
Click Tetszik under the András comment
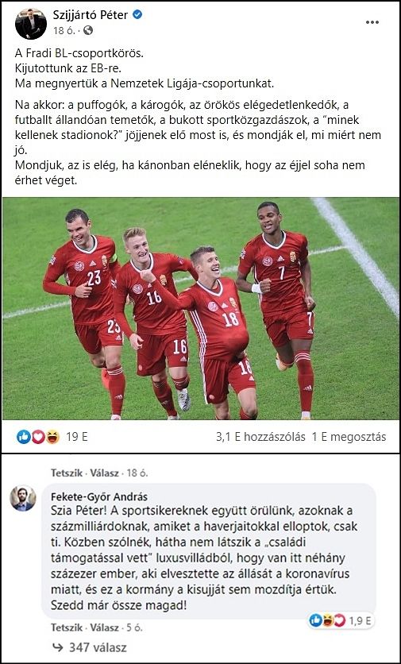(x=65, y=627)
